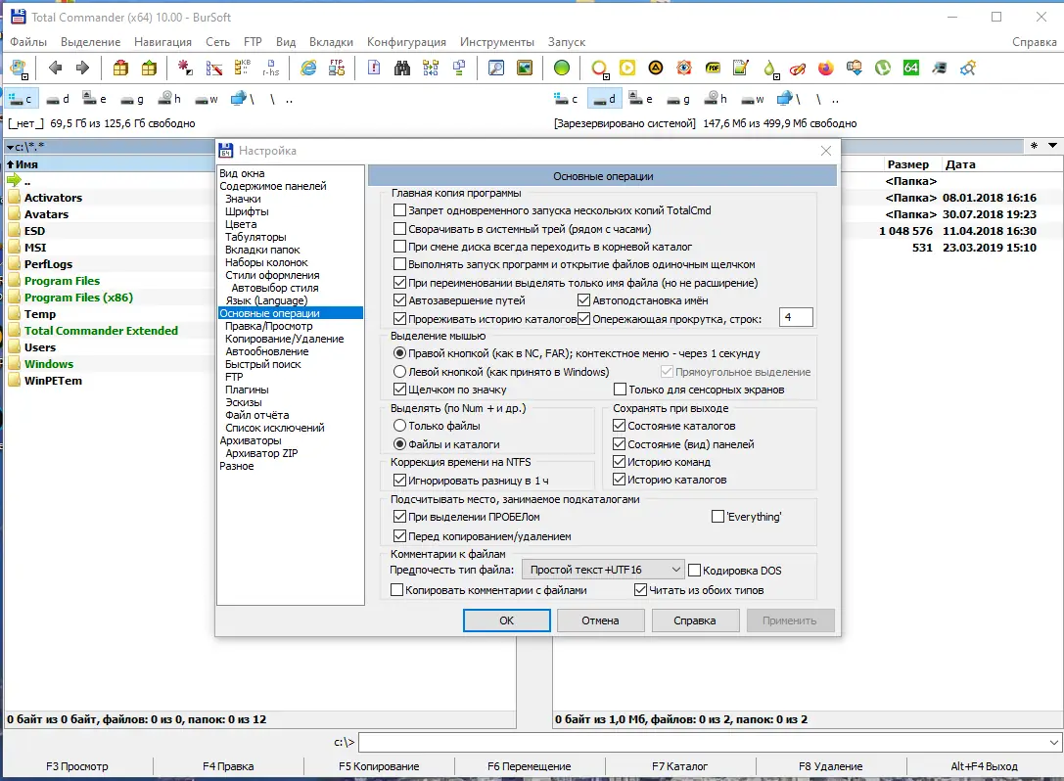This screenshot has width=1064, height=781.
Task: Open the FTP connection toolbar icon
Action: [336, 69]
